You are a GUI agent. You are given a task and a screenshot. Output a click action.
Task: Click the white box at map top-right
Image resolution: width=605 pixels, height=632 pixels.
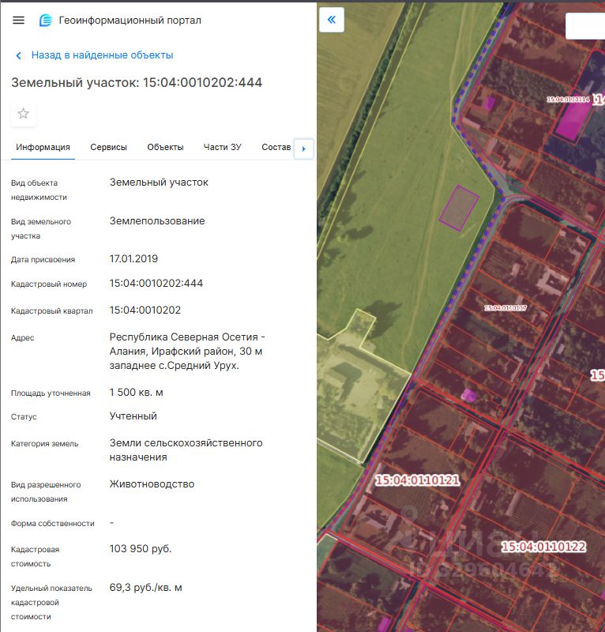[x=585, y=26]
